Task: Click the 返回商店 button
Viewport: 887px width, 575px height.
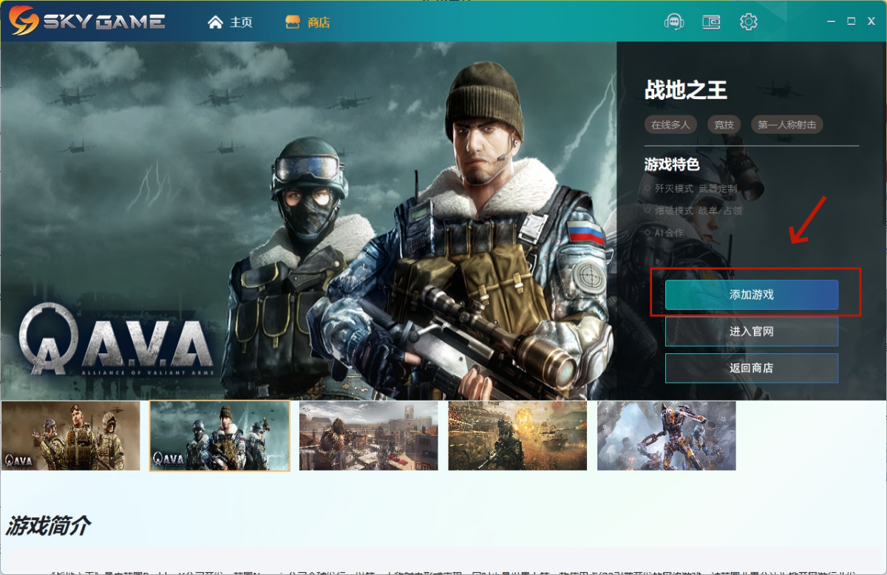Action: coord(752,368)
